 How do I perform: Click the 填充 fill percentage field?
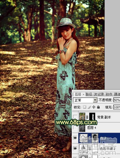click(x=117, y=107)
